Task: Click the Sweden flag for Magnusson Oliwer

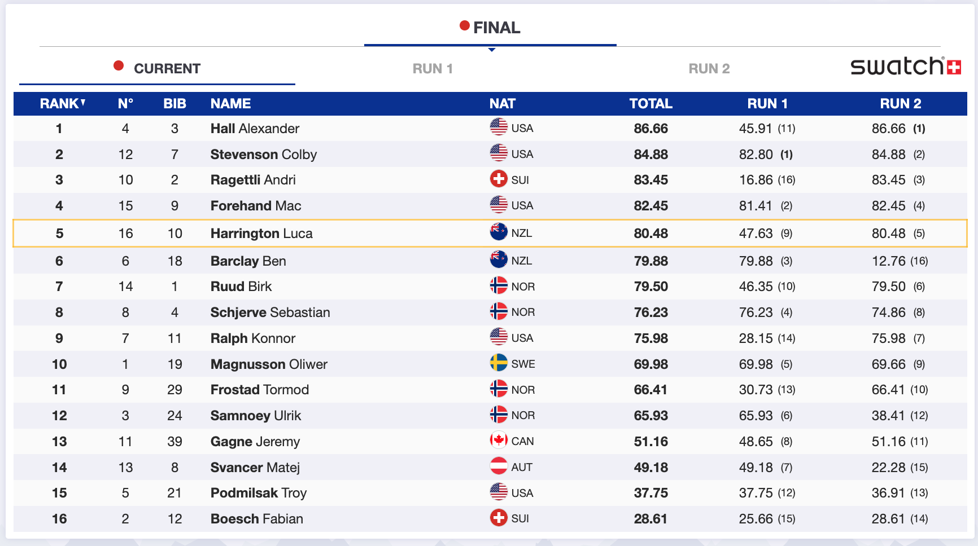Action: click(499, 363)
